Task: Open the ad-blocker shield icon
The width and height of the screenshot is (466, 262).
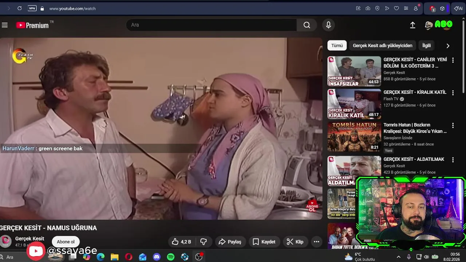Action: pyautogui.click(x=377, y=8)
